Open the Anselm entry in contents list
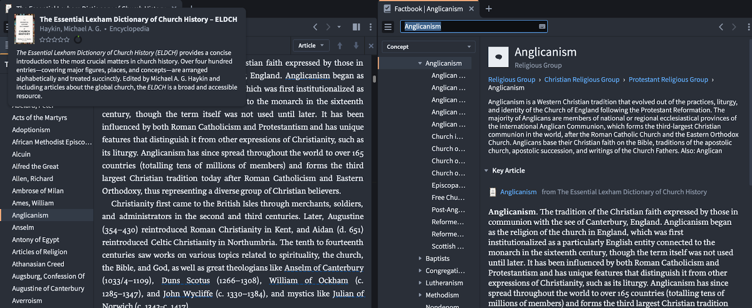Screen dimensions: 752x308 point(23,227)
